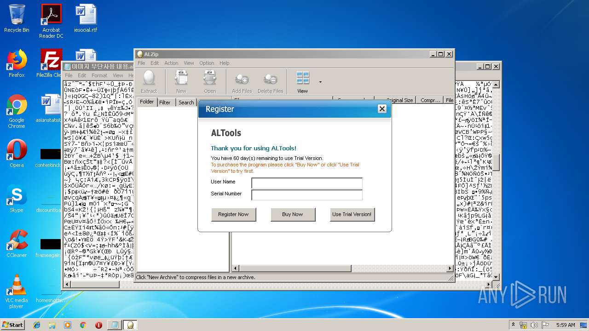
Task: Open the iesocial.rtf desktop file
Action: 86,18
